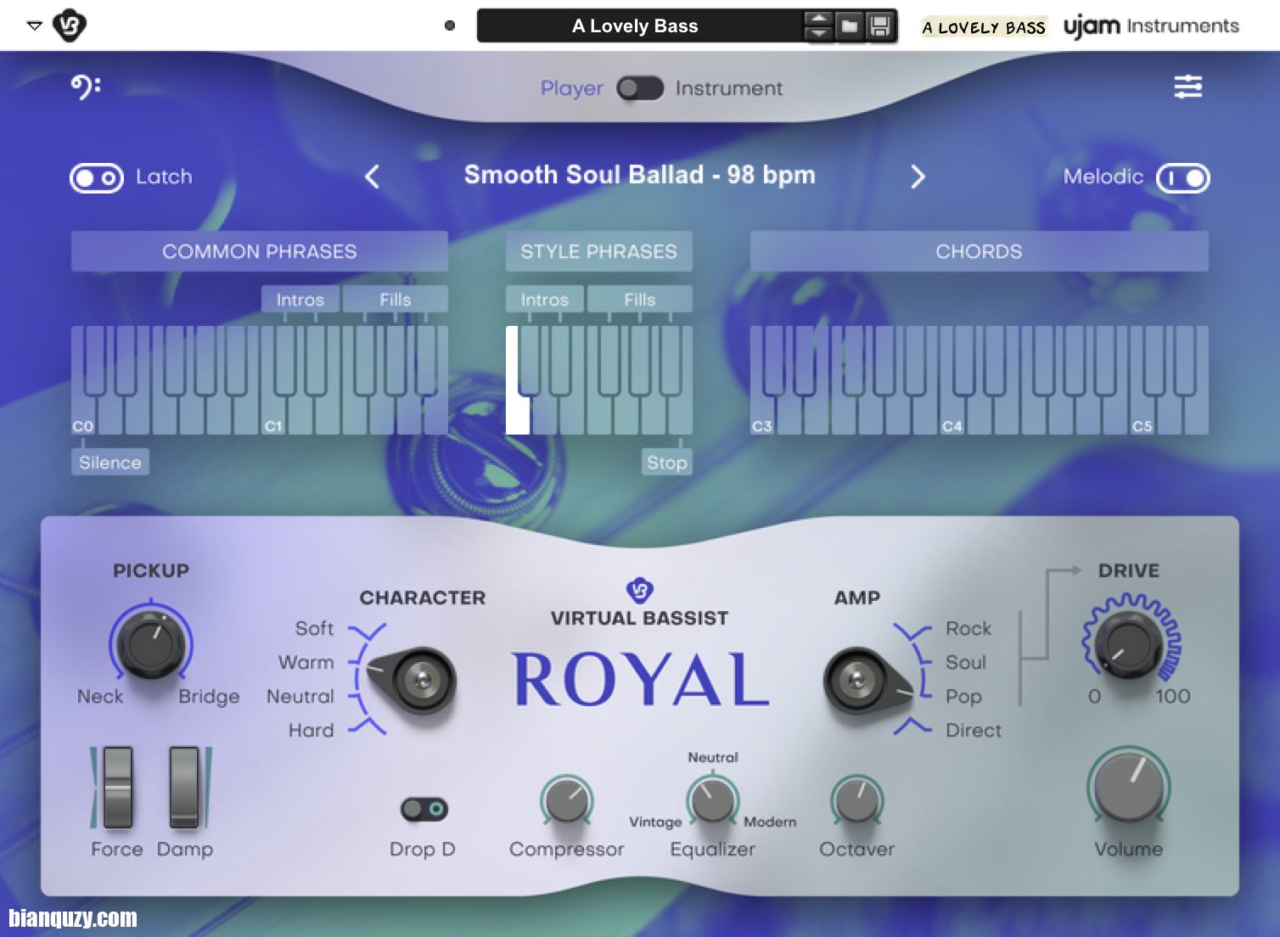Toggle the Latch switch

97,177
